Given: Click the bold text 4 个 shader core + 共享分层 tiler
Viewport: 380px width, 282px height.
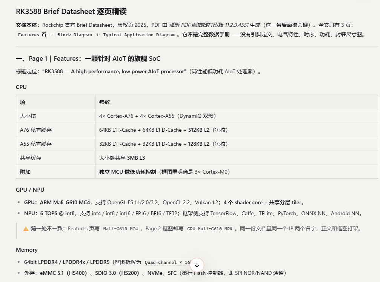Looking at the screenshot, I should click(x=264, y=202).
